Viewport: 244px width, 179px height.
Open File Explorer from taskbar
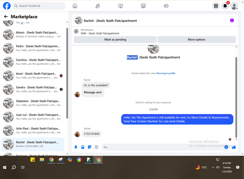42,160
